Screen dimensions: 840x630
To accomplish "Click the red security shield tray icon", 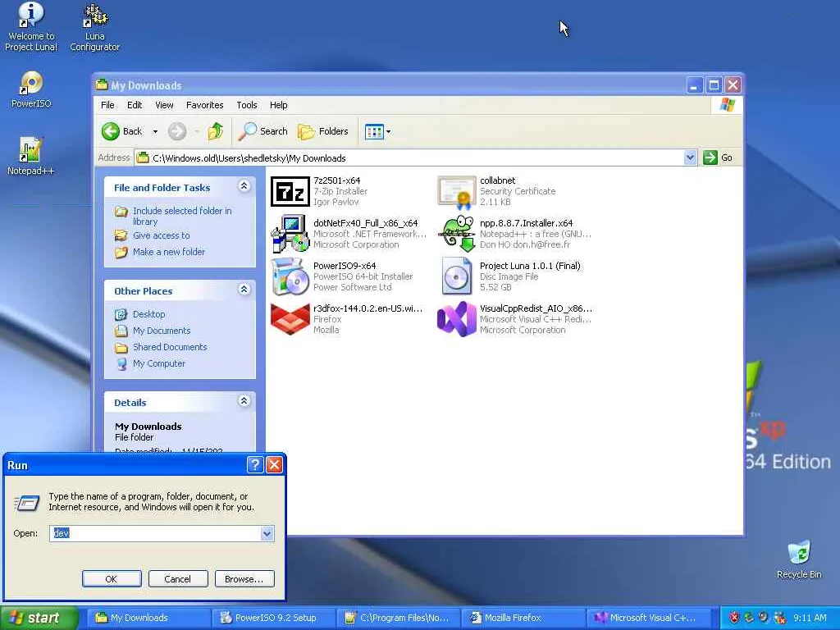I will click(x=734, y=618).
